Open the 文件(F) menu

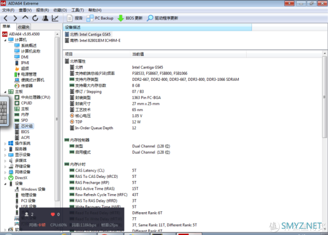[8, 10]
